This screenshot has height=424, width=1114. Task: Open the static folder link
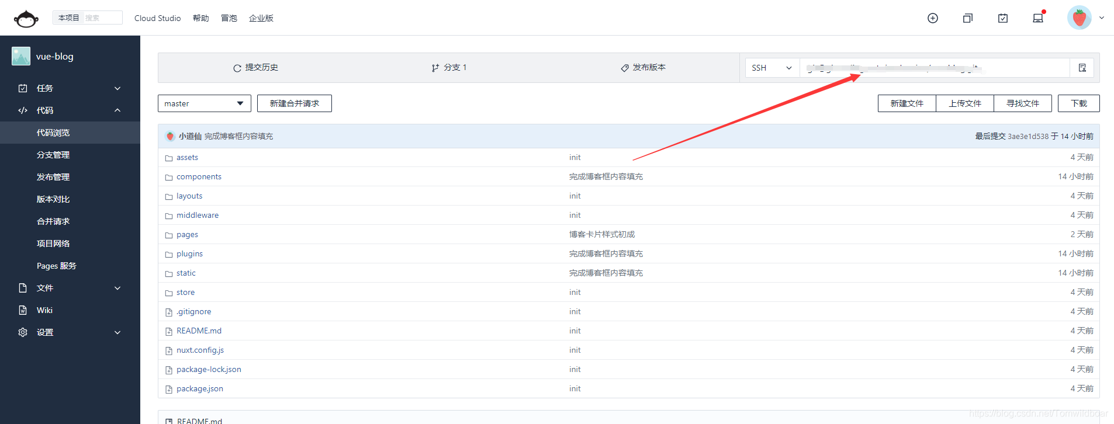186,273
